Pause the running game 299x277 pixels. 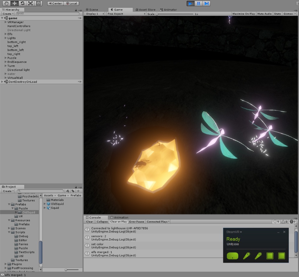(198, 3)
